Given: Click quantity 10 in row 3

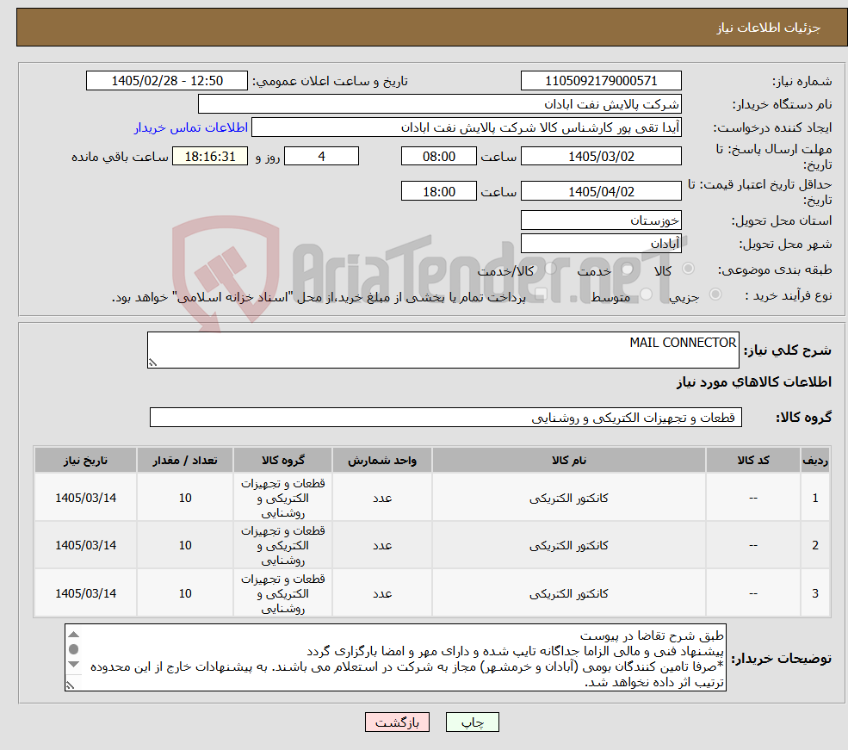Looking at the screenshot, I should [185, 594].
